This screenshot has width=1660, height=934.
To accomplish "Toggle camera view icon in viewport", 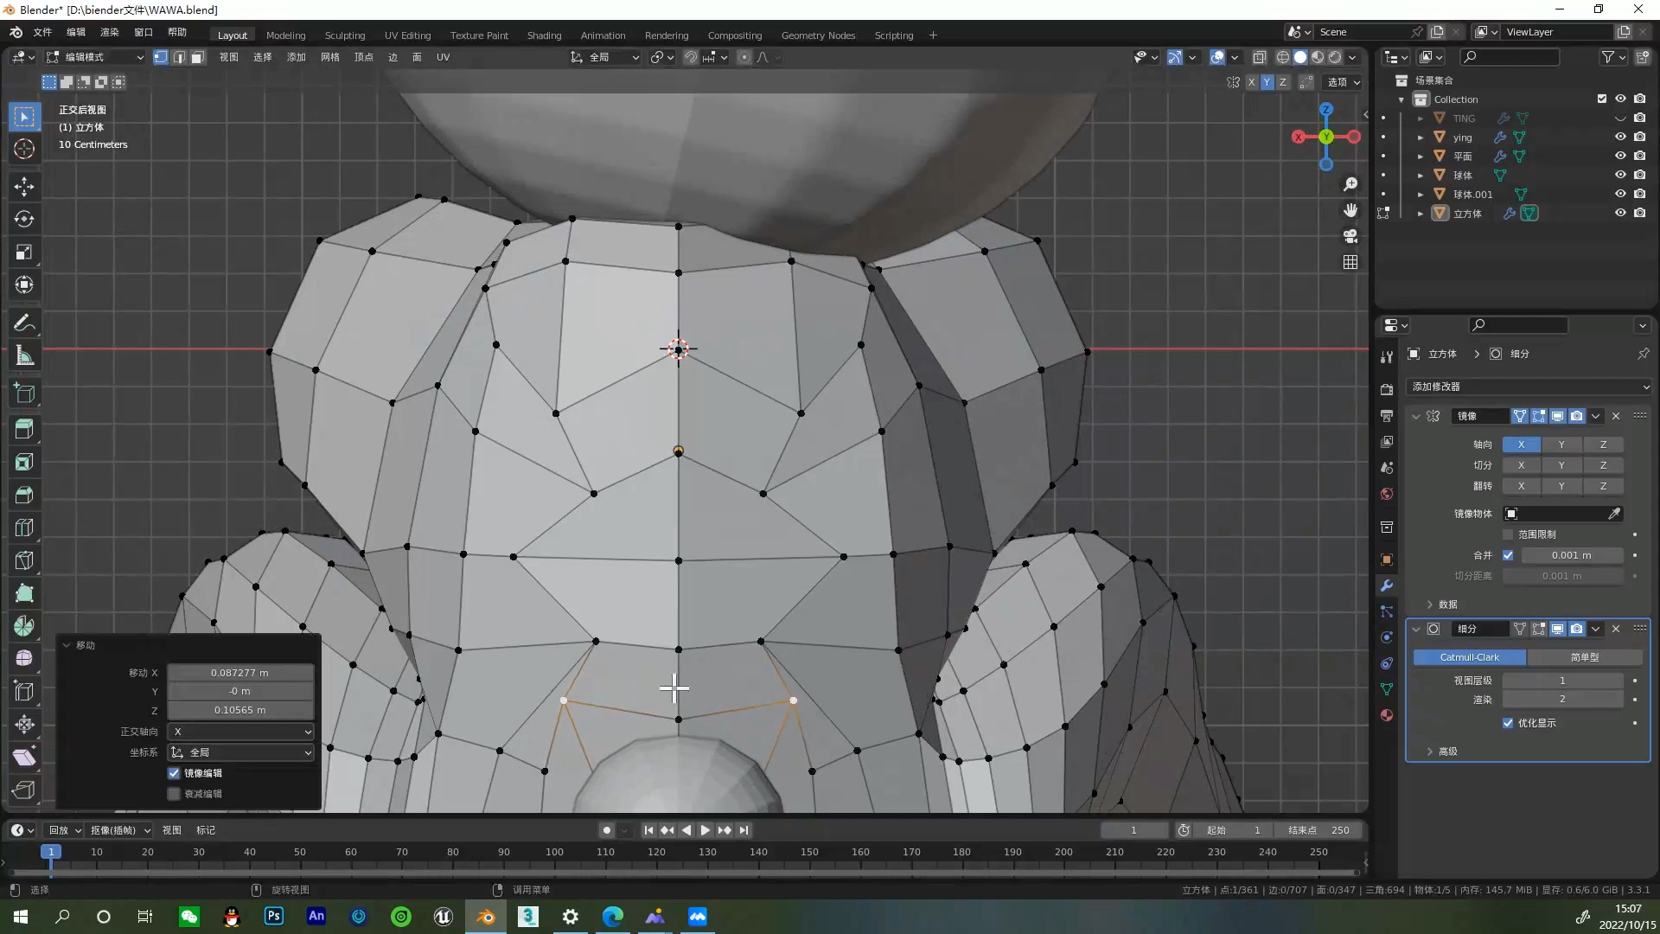I will (x=1350, y=236).
